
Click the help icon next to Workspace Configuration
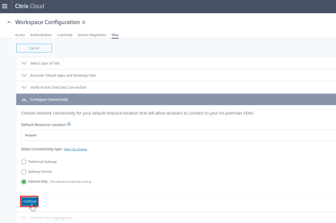[x=84, y=23]
